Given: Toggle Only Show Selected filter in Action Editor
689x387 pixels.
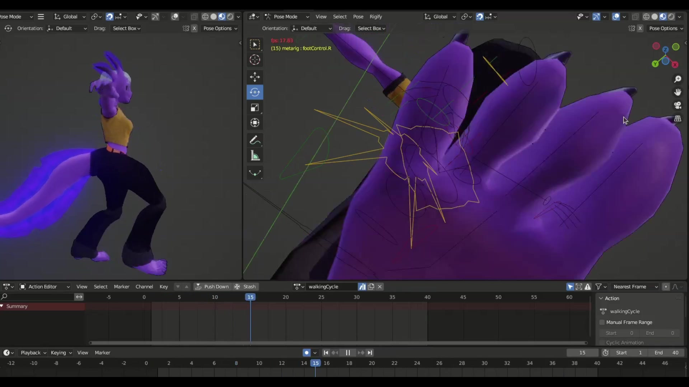Looking at the screenshot, I should pos(570,287).
